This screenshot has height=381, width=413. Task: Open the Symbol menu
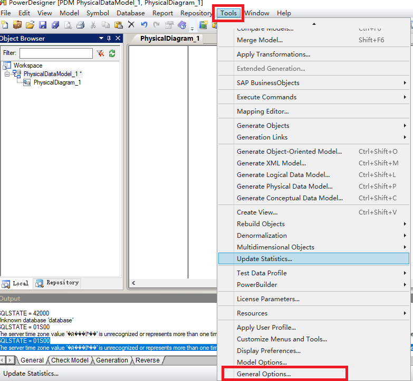pyautogui.click(x=98, y=13)
